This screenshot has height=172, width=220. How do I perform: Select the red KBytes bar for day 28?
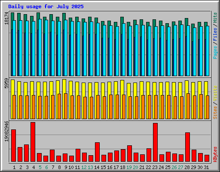coord(187,147)
